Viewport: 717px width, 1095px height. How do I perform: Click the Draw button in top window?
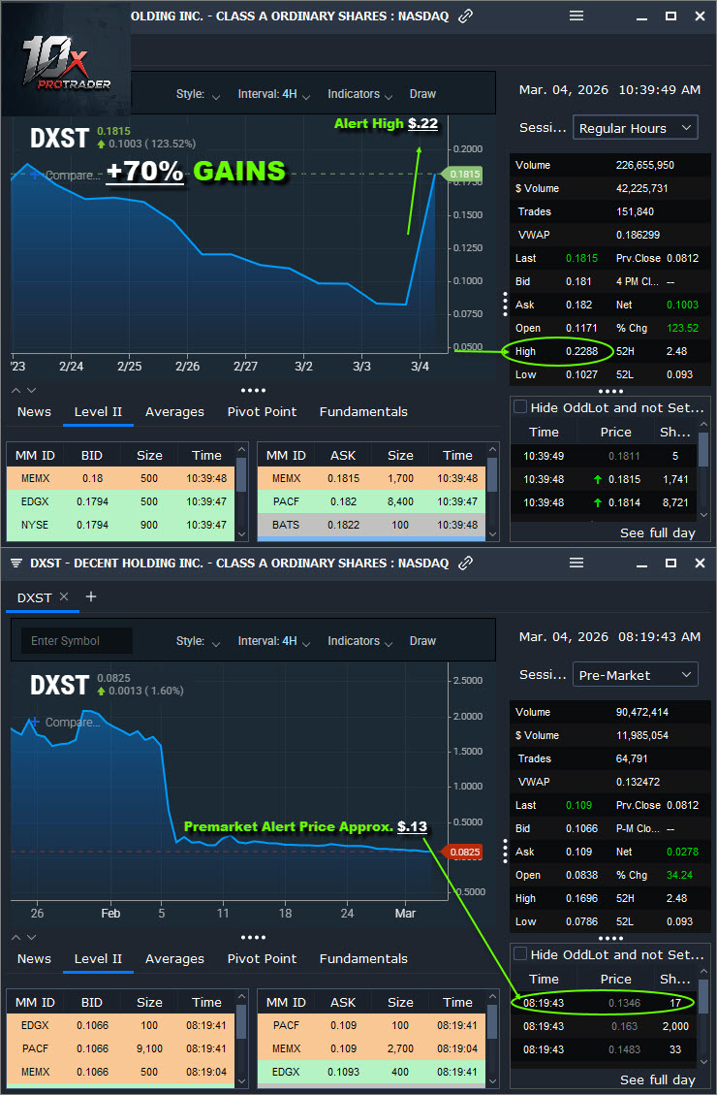422,94
